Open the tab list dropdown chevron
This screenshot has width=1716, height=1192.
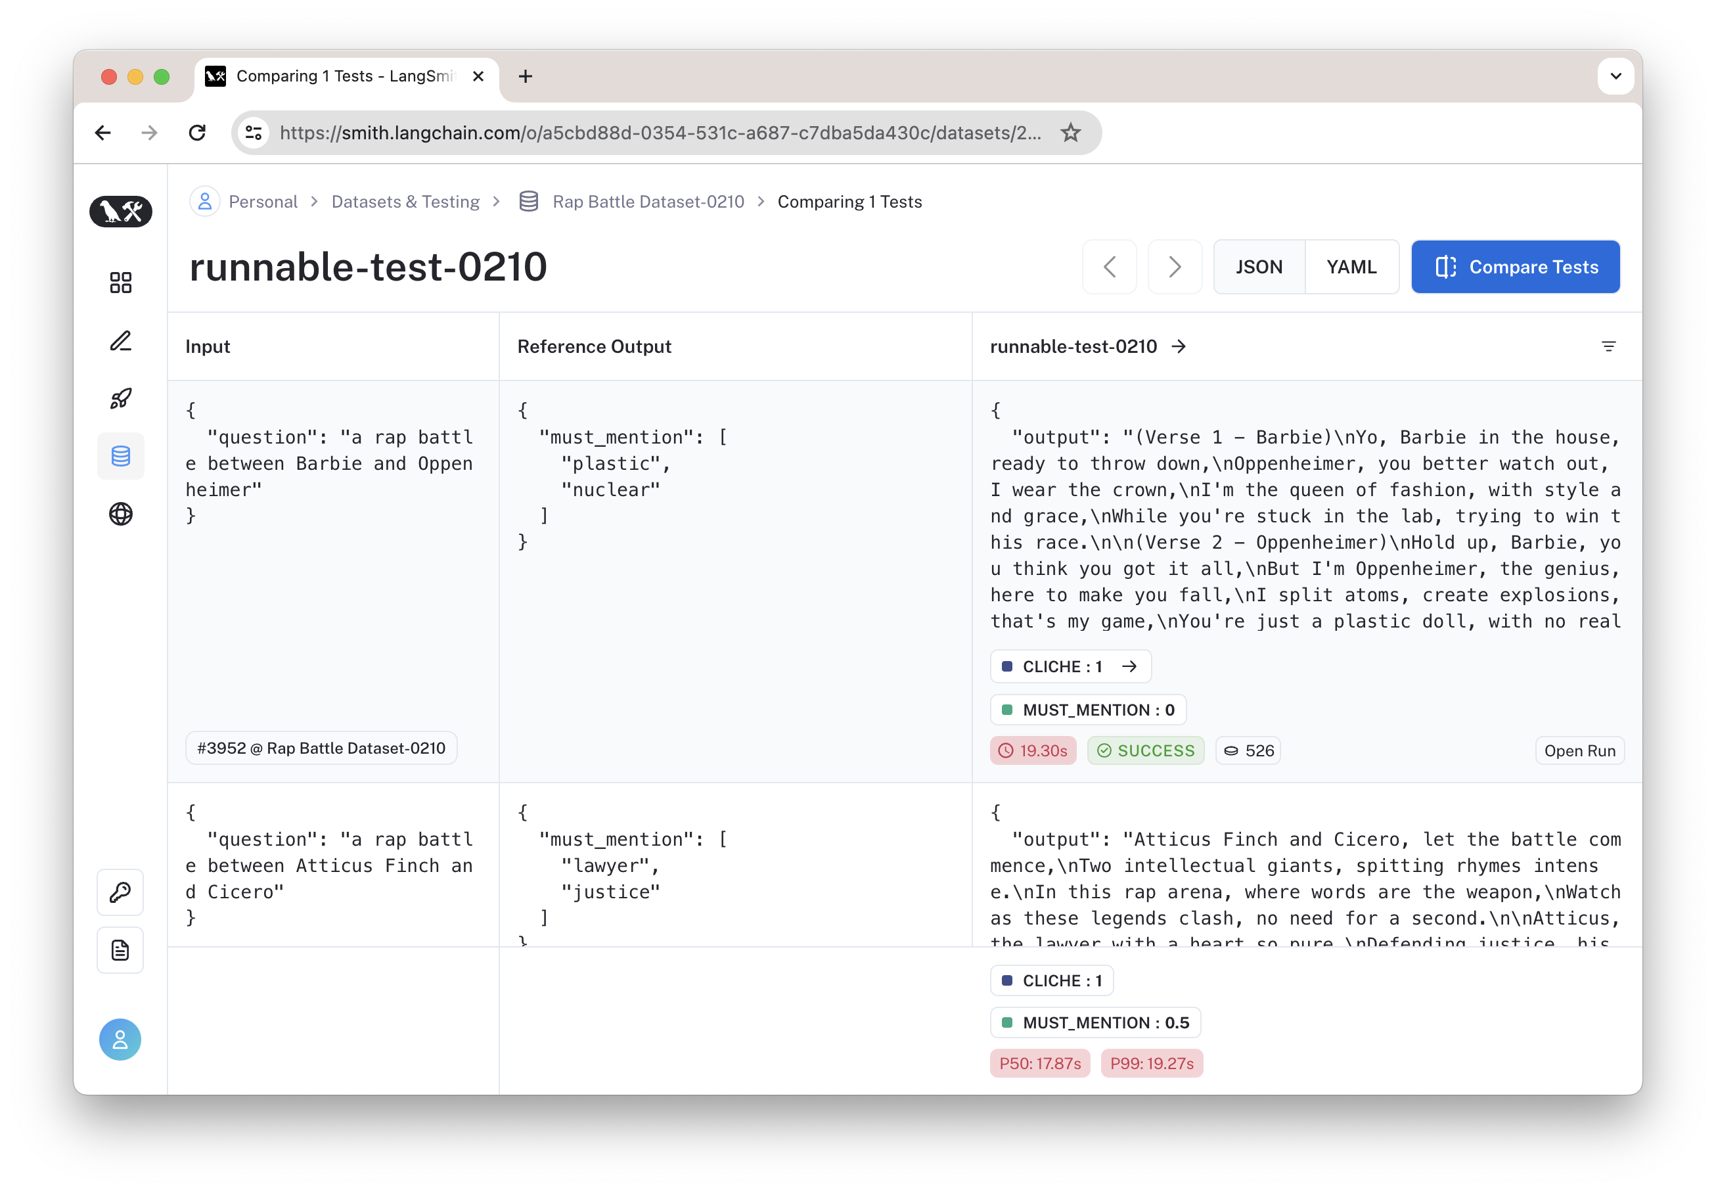pyautogui.click(x=1615, y=76)
